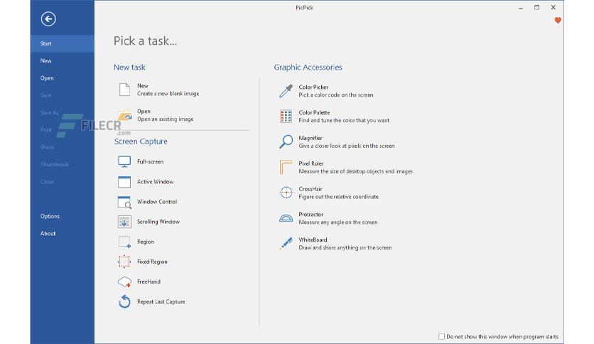Click 'Give a closer look at pixels' text
This screenshot has height=344, width=594.
pyautogui.click(x=347, y=146)
